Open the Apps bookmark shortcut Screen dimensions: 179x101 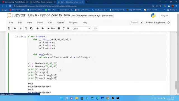[5, 10]
